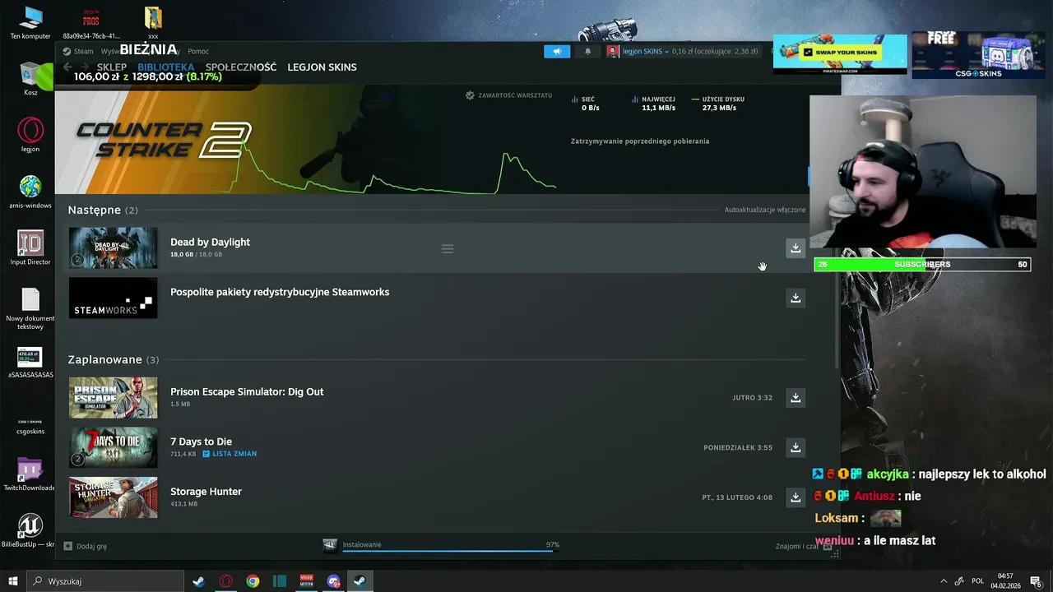The width and height of the screenshot is (1053, 592).
Task: Open the csgoskins desktop shortcut
Action: pyautogui.click(x=30, y=423)
